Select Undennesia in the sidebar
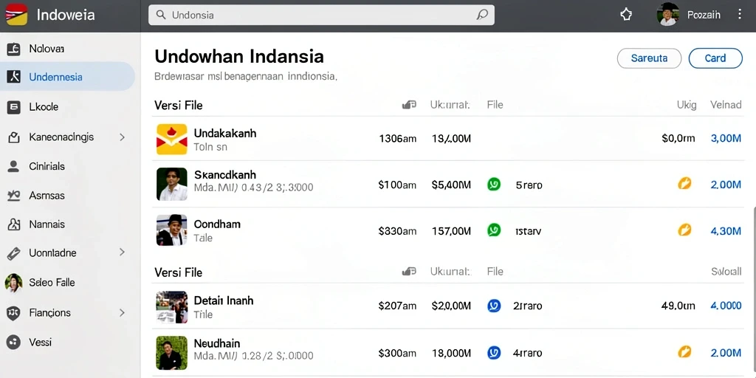This screenshot has height=378, width=756. (67, 76)
